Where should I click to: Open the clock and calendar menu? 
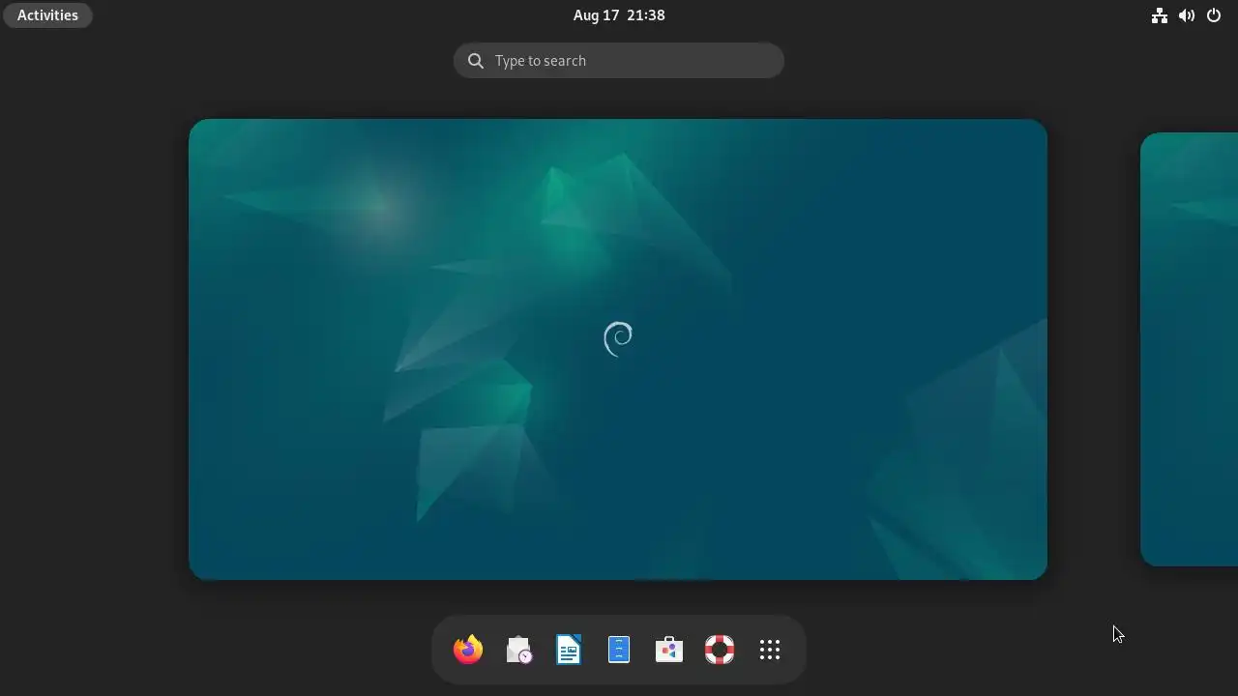(x=619, y=15)
